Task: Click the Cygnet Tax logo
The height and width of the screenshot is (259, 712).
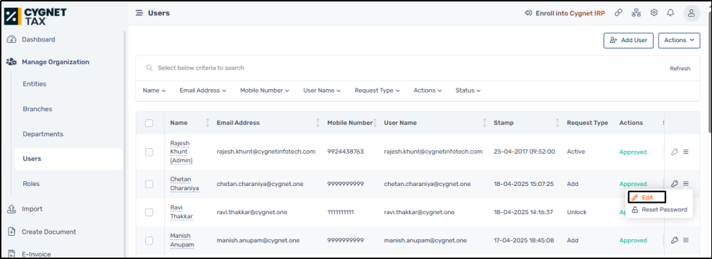Action: point(35,16)
